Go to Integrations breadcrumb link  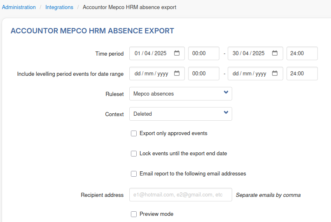point(59,7)
